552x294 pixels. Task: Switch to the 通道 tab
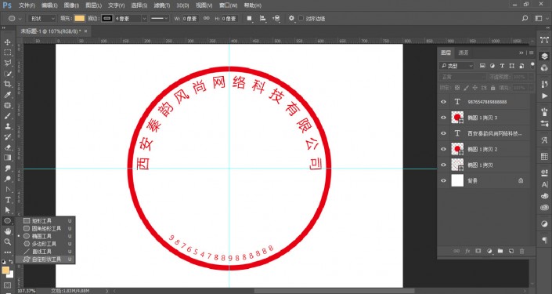(x=464, y=53)
